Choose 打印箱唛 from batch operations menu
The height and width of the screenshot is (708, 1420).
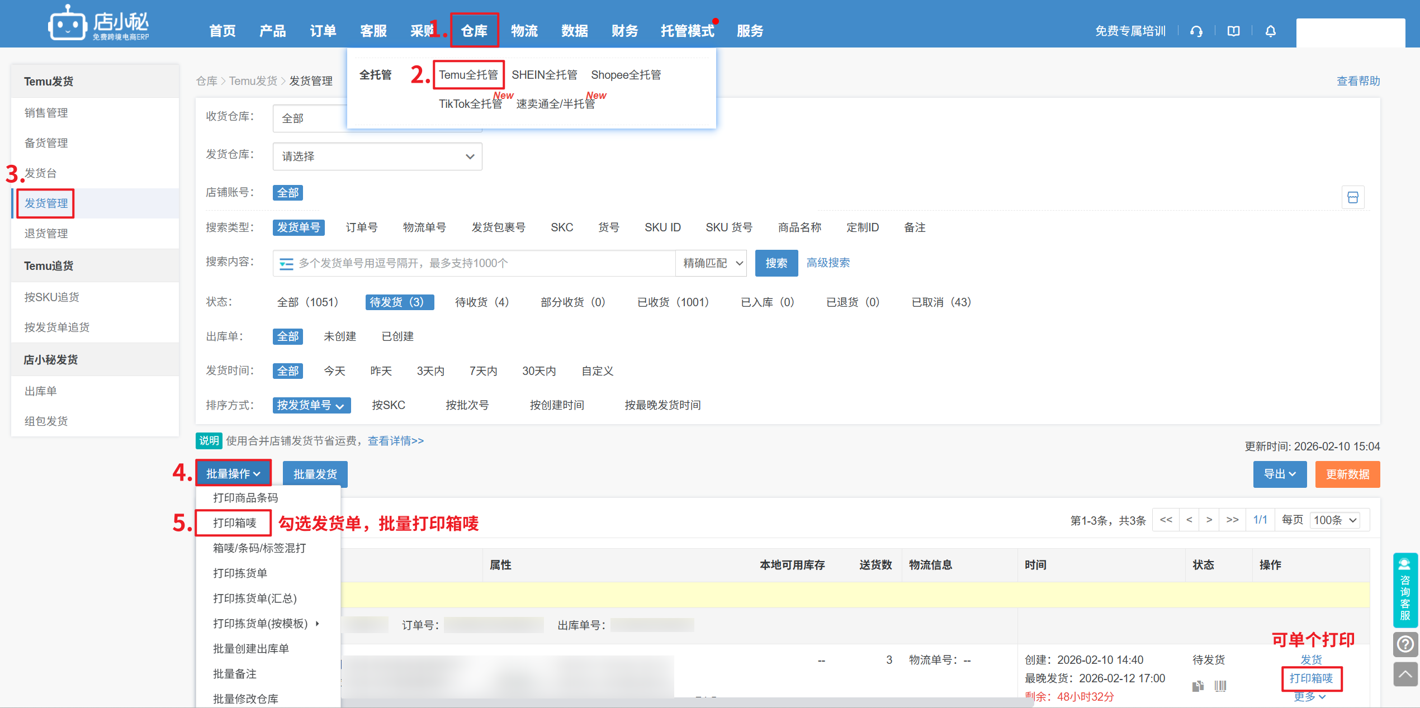[x=235, y=523]
